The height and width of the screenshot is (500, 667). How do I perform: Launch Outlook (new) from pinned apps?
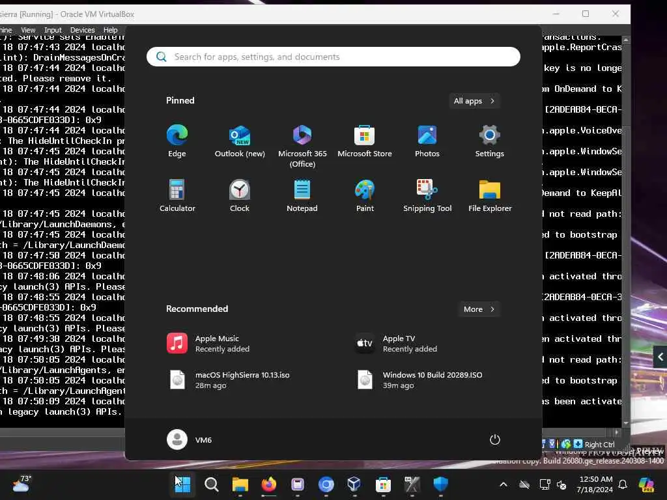pyautogui.click(x=240, y=141)
